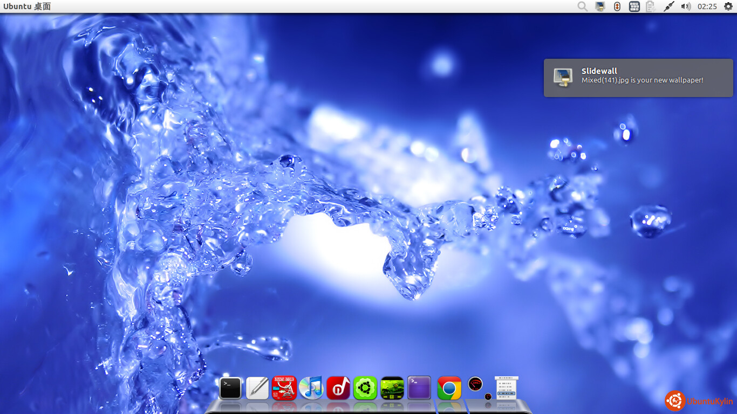Open the red Ubuntu Store app
Screen dimensions: 737x414
pos(284,388)
